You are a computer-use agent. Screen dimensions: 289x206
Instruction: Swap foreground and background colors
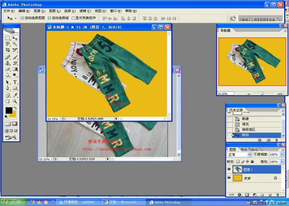[15, 108]
